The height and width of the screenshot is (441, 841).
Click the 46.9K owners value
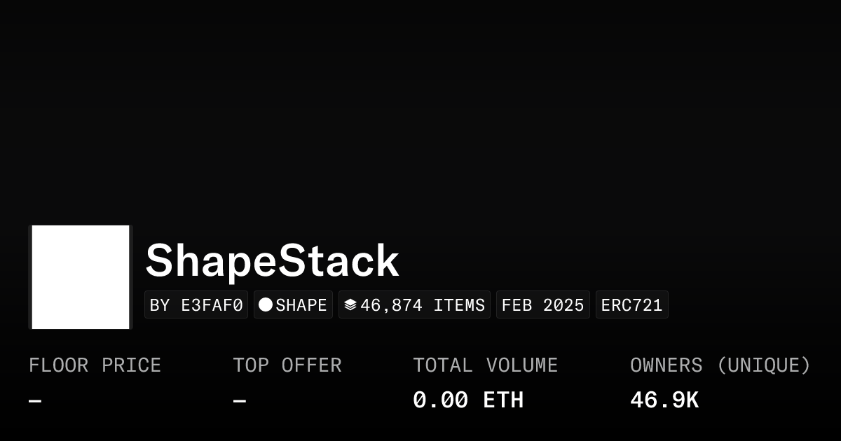coord(664,400)
